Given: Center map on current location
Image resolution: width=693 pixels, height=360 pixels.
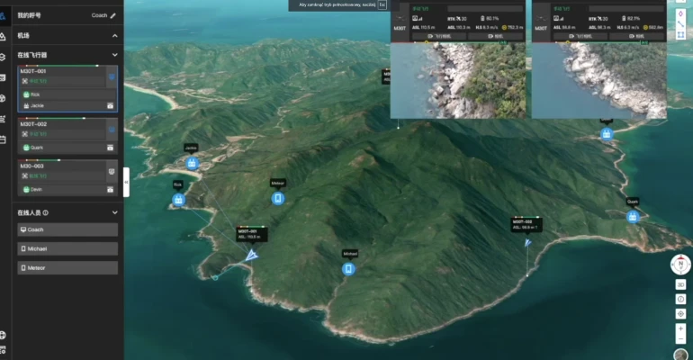Looking at the screenshot, I should [x=681, y=313].
